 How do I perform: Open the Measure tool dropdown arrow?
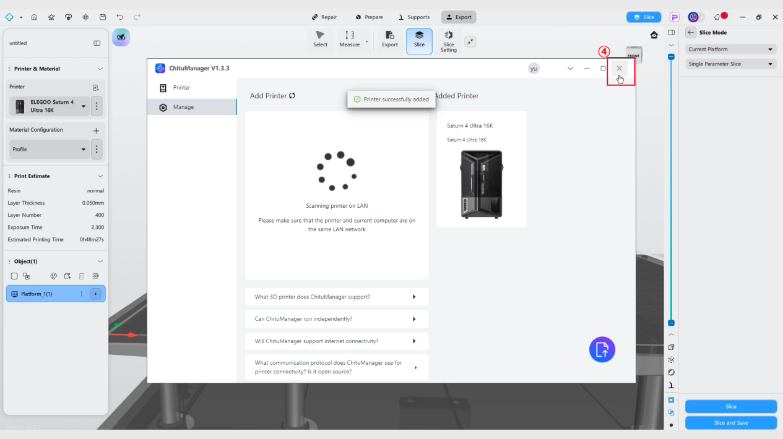[x=368, y=43]
